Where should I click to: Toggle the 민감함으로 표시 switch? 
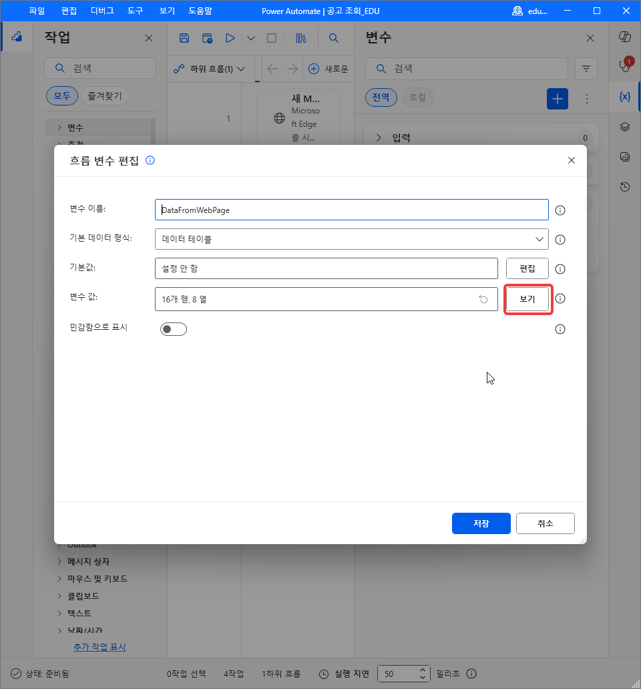click(174, 329)
